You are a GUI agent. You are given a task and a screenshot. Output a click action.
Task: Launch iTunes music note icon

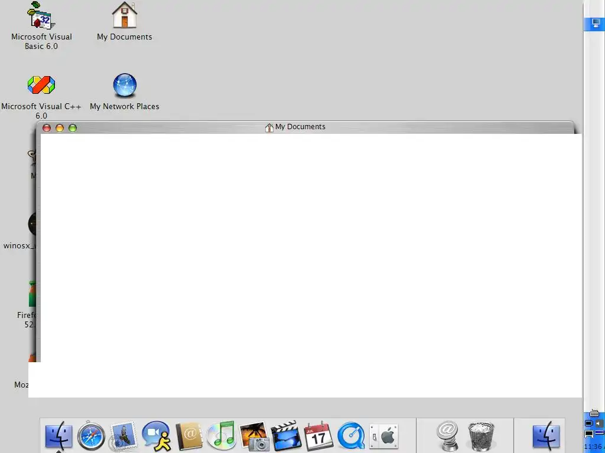pyautogui.click(x=222, y=436)
